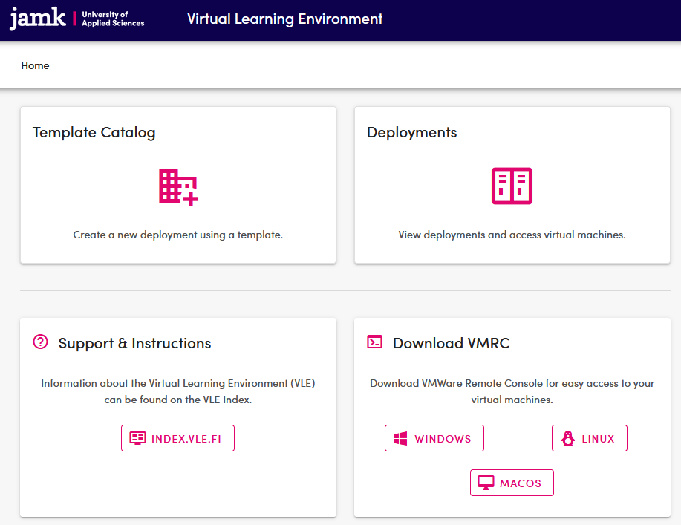Click the Deployments server rack icon
Viewport: 681px width, 525px height.
point(512,188)
